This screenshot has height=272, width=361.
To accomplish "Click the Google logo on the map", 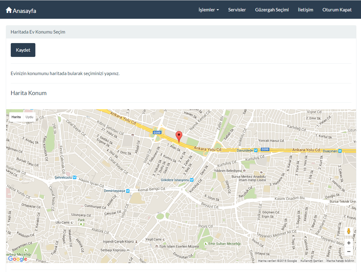I will 18,259.
